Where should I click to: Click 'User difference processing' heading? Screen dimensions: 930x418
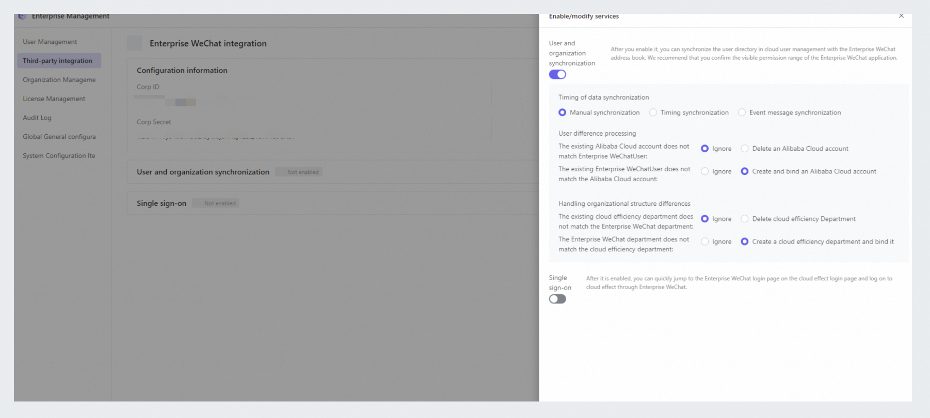pyautogui.click(x=597, y=134)
